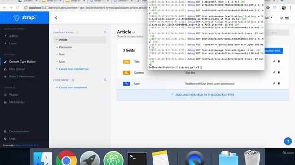Open Files Upload plugin
This screenshot has width=295, height=165.
pos(17,69)
